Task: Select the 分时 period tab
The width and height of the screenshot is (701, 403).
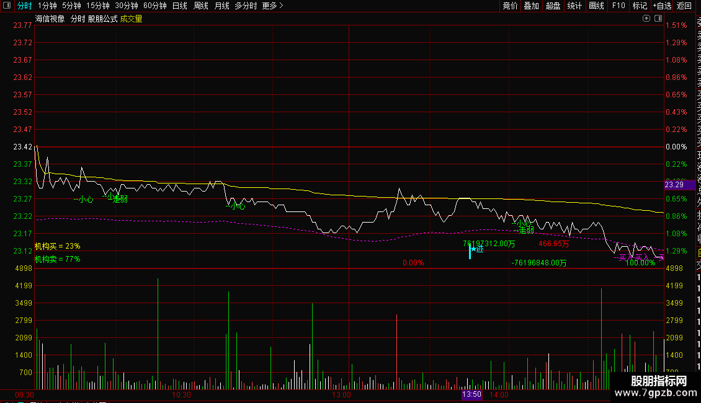Action: (25, 6)
